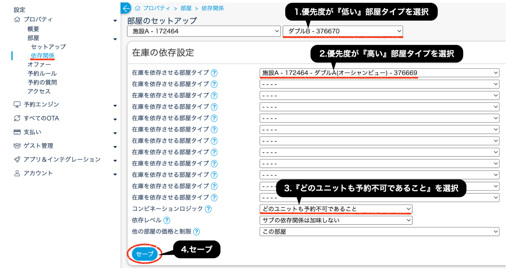This screenshot has width=517, height=270.
Task: Click the セーブ button
Action: pyautogui.click(x=145, y=254)
